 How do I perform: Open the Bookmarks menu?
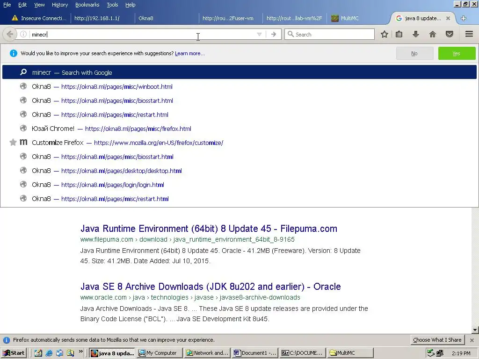[x=87, y=5]
